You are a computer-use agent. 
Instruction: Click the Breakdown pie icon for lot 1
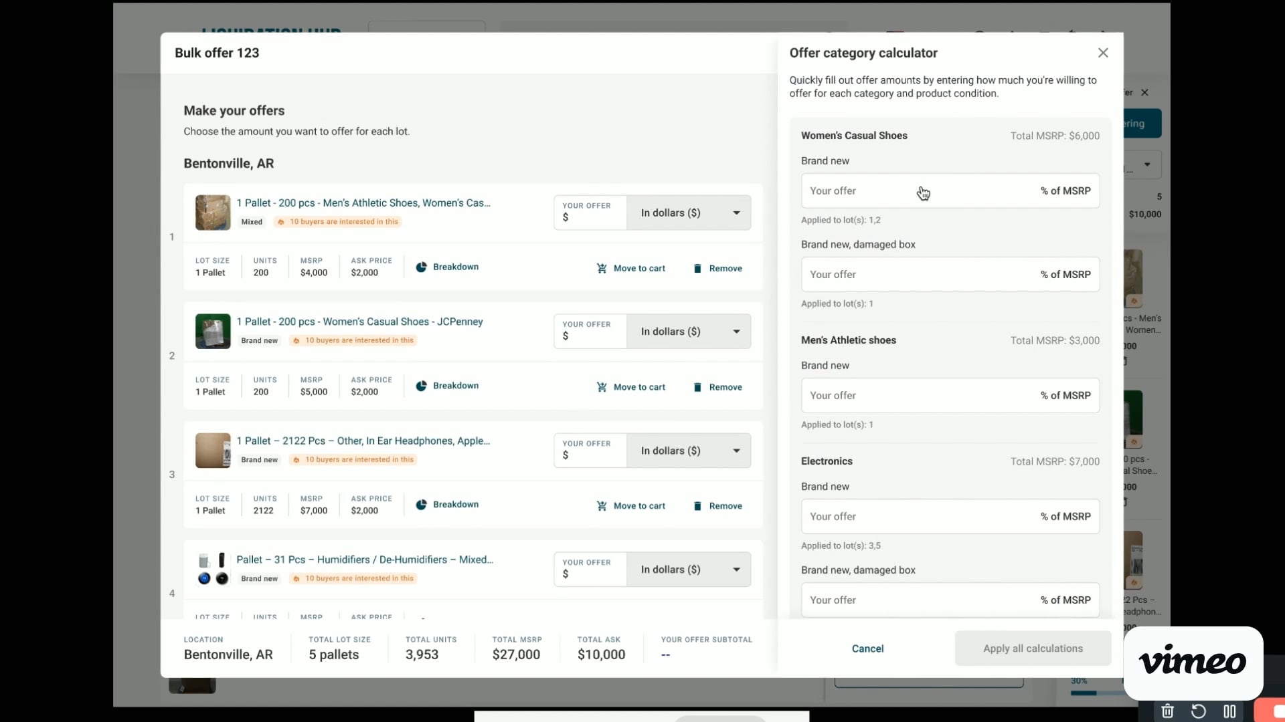(421, 267)
